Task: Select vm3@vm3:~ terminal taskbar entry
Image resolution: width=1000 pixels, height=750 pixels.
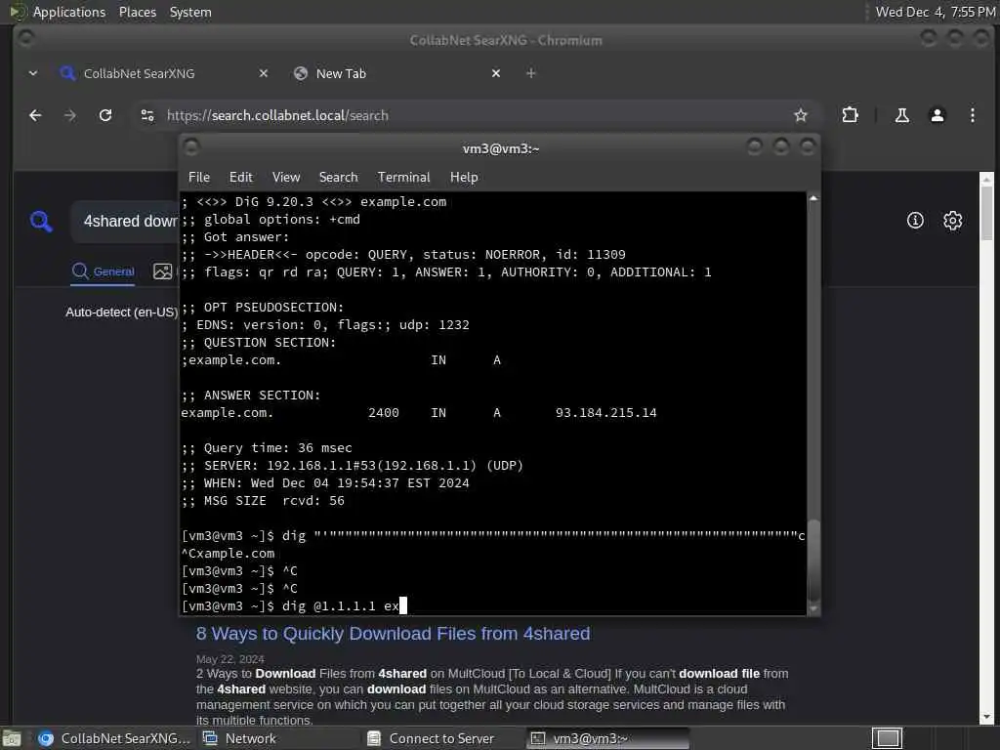Action: [x=609, y=738]
